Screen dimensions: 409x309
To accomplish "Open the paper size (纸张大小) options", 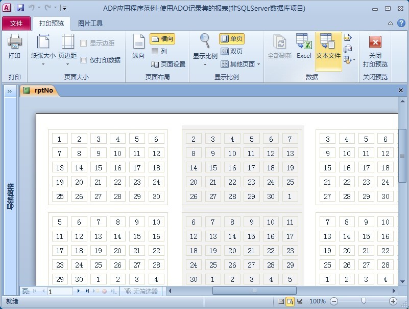I will 43,50.
